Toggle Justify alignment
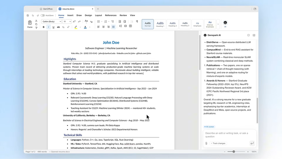The height and width of the screenshot is (159, 282). (x=113, y=27)
